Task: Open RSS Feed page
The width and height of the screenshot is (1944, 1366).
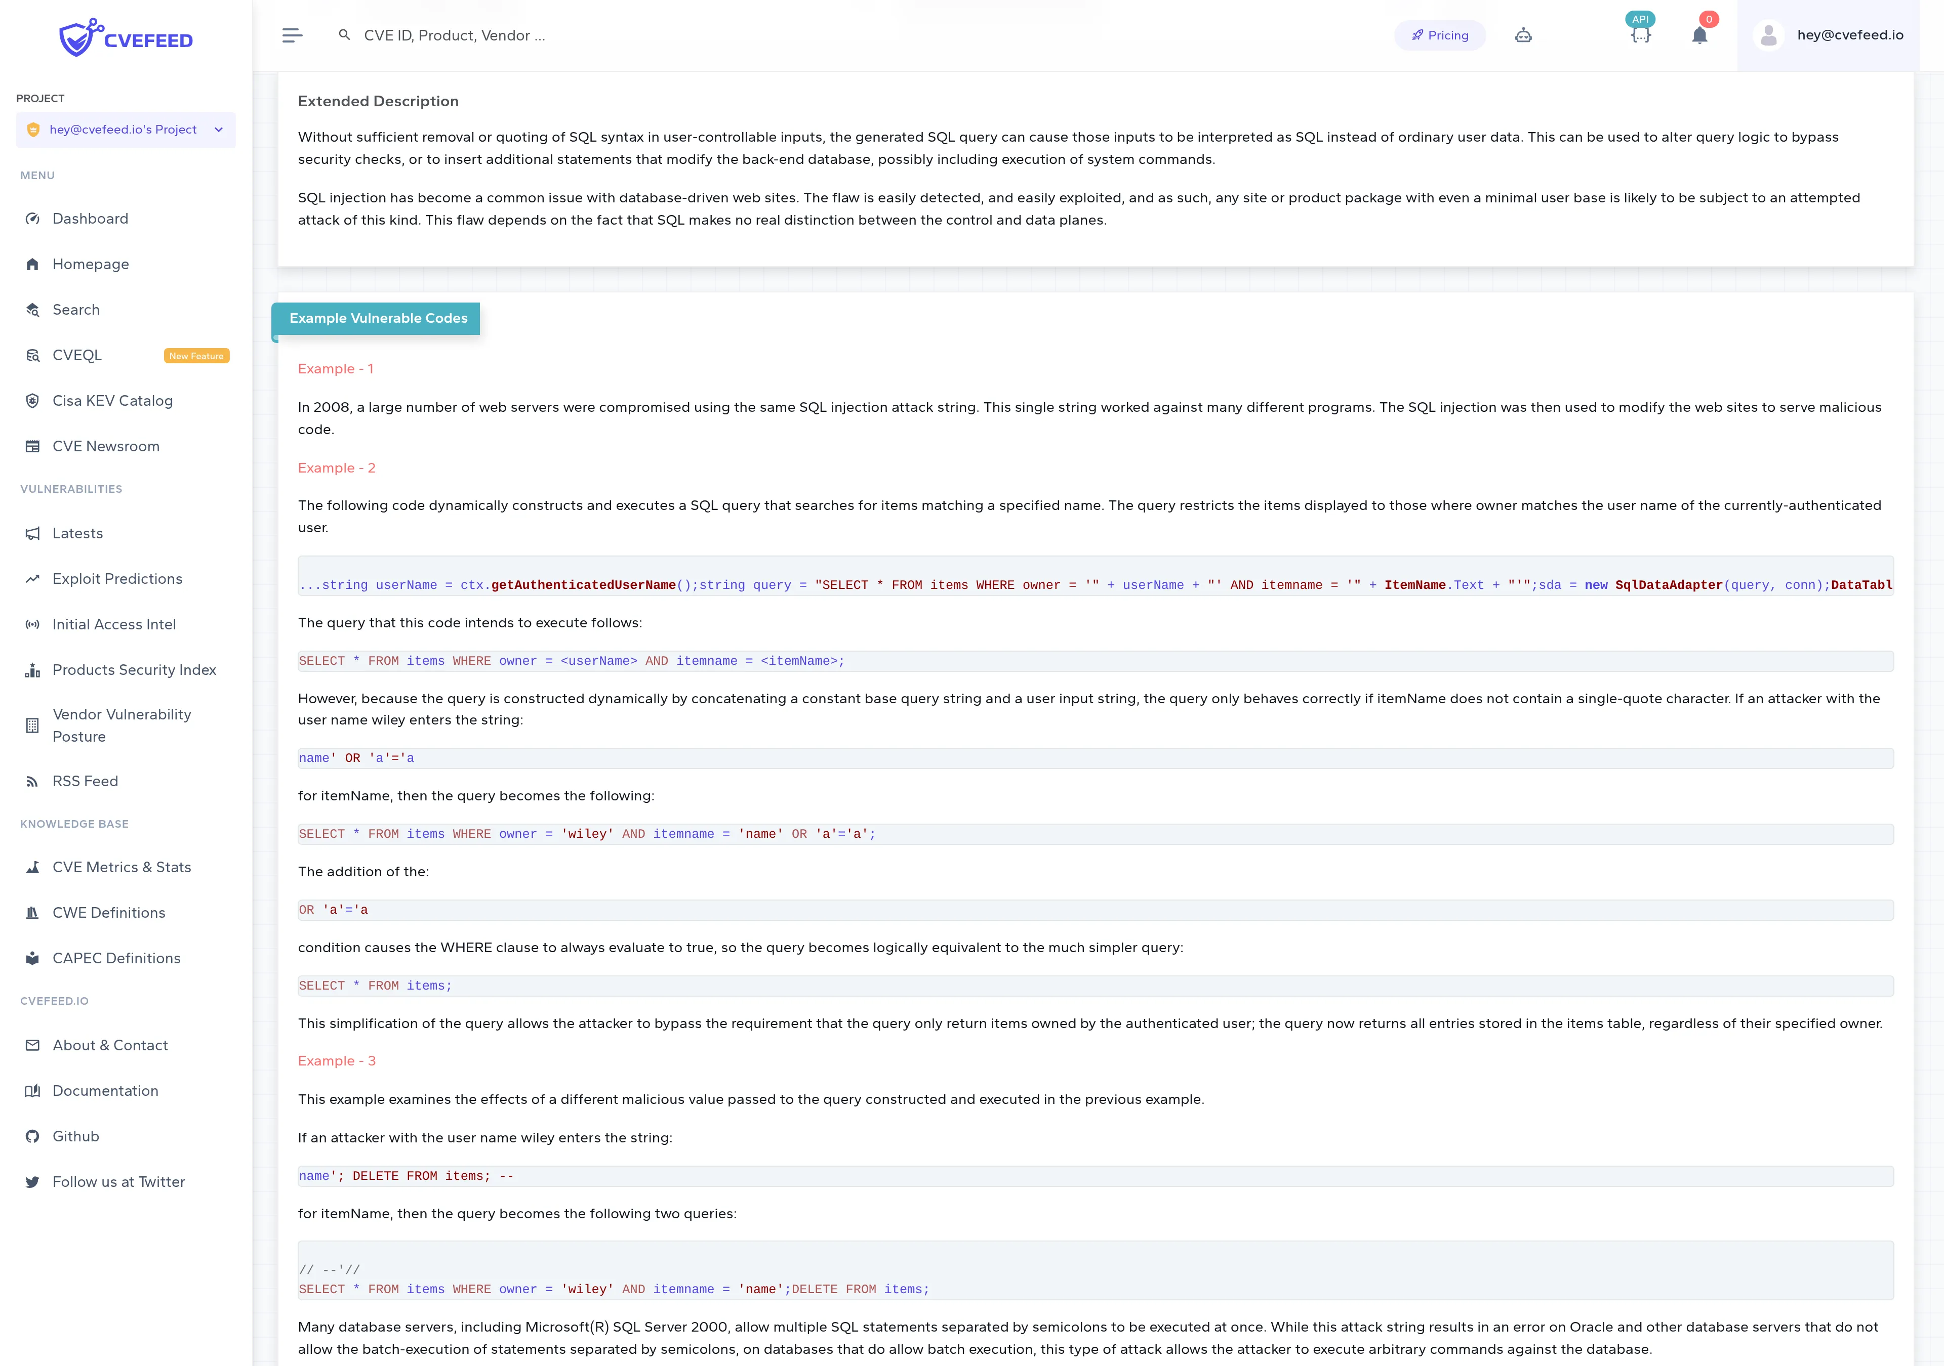Action: [86, 781]
